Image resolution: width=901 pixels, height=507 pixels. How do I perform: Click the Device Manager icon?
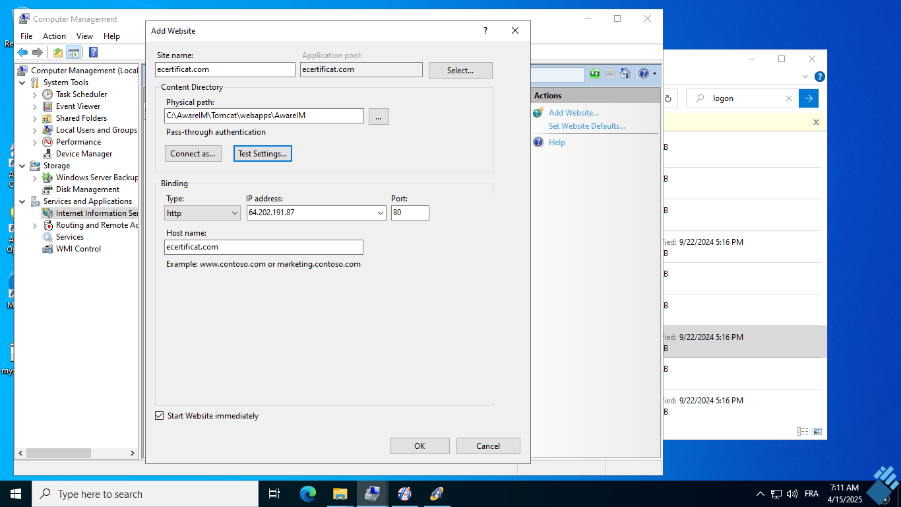(47, 154)
